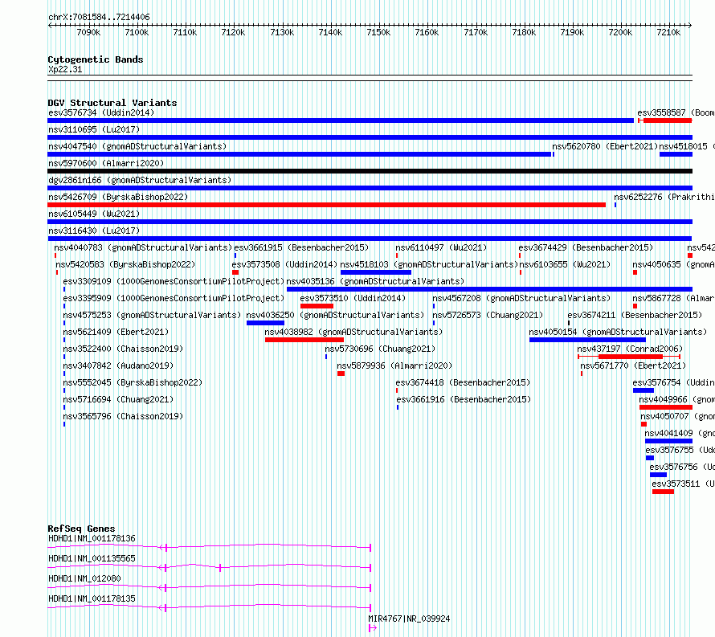Click the red esv3573511 variant bar
Viewport: 715px width, 637px height.
click(x=663, y=492)
